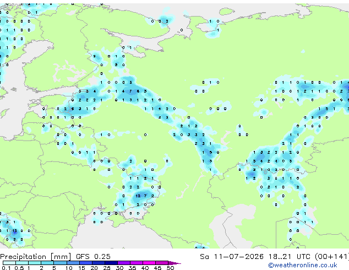This screenshot has width=349, height=270.
Task: Click the 5–10 mm legend color swatch
Action: pyautogui.click(x=60, y=263)
